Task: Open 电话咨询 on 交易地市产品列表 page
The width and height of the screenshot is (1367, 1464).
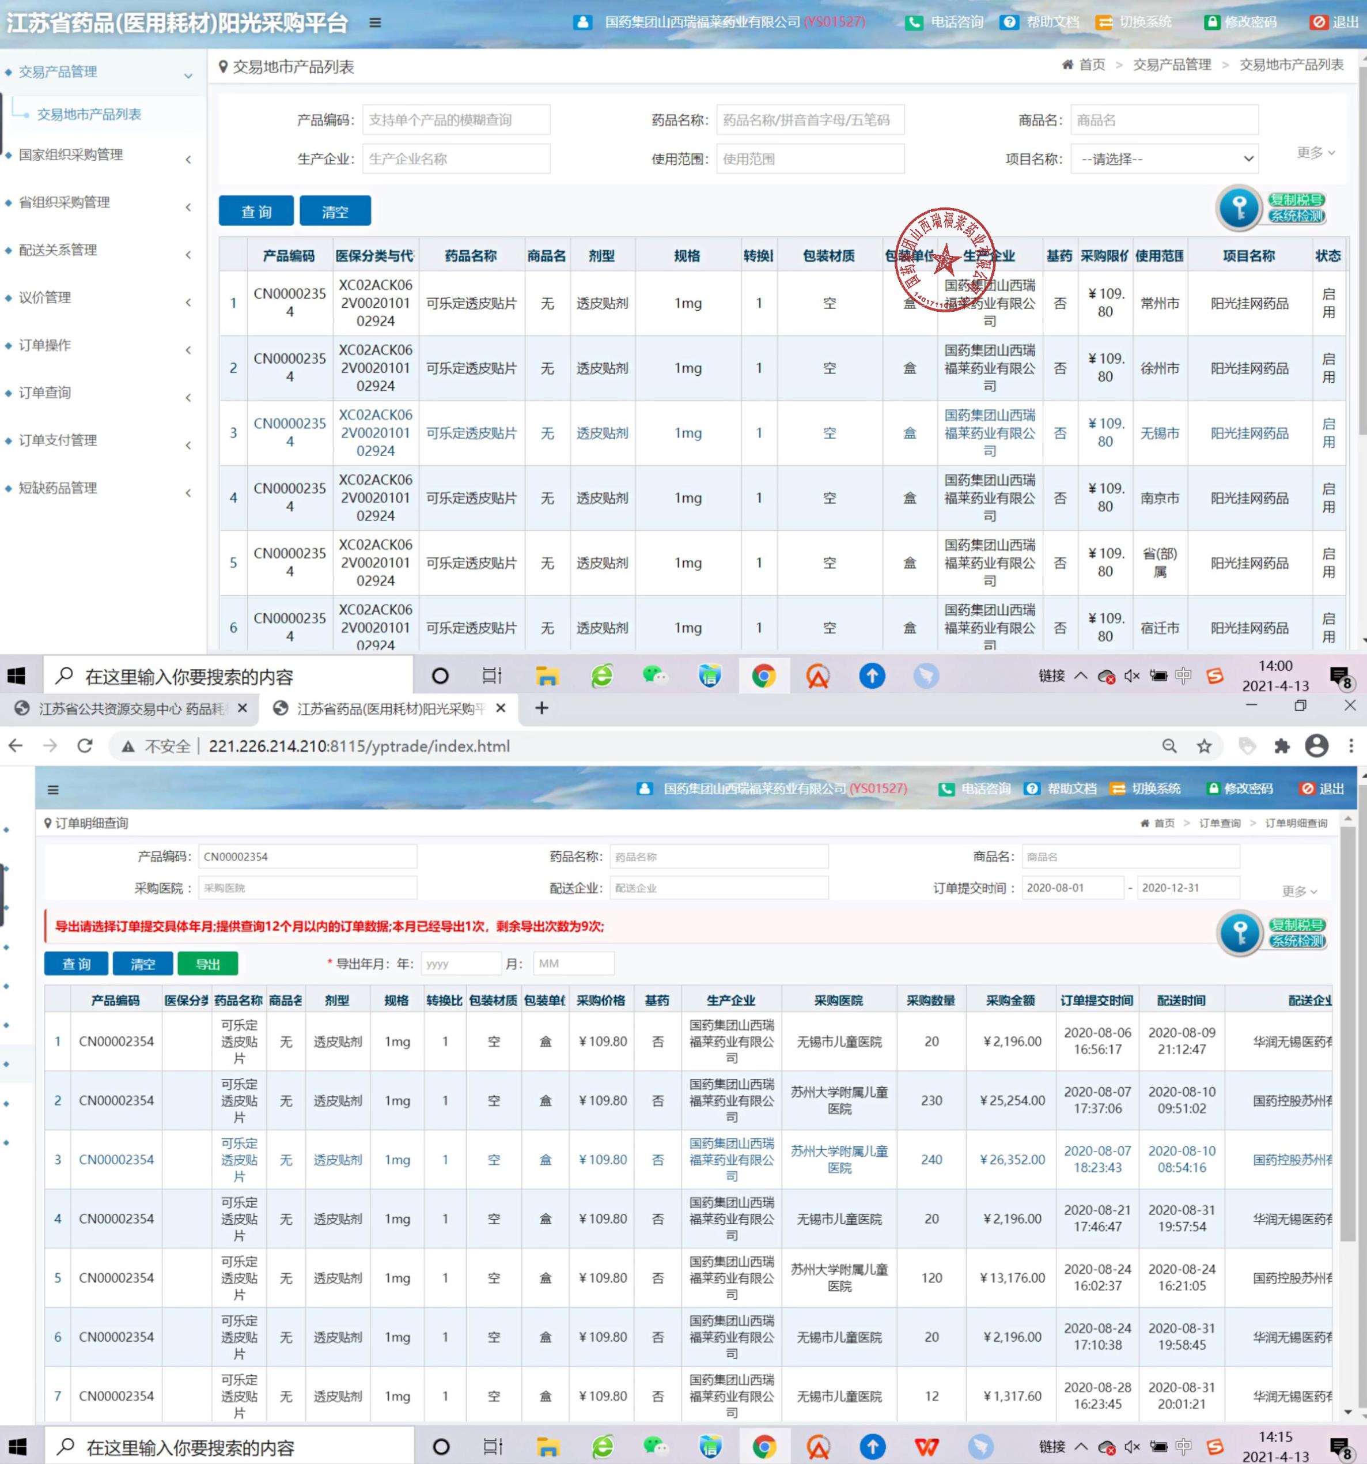Action: point(945,22)
